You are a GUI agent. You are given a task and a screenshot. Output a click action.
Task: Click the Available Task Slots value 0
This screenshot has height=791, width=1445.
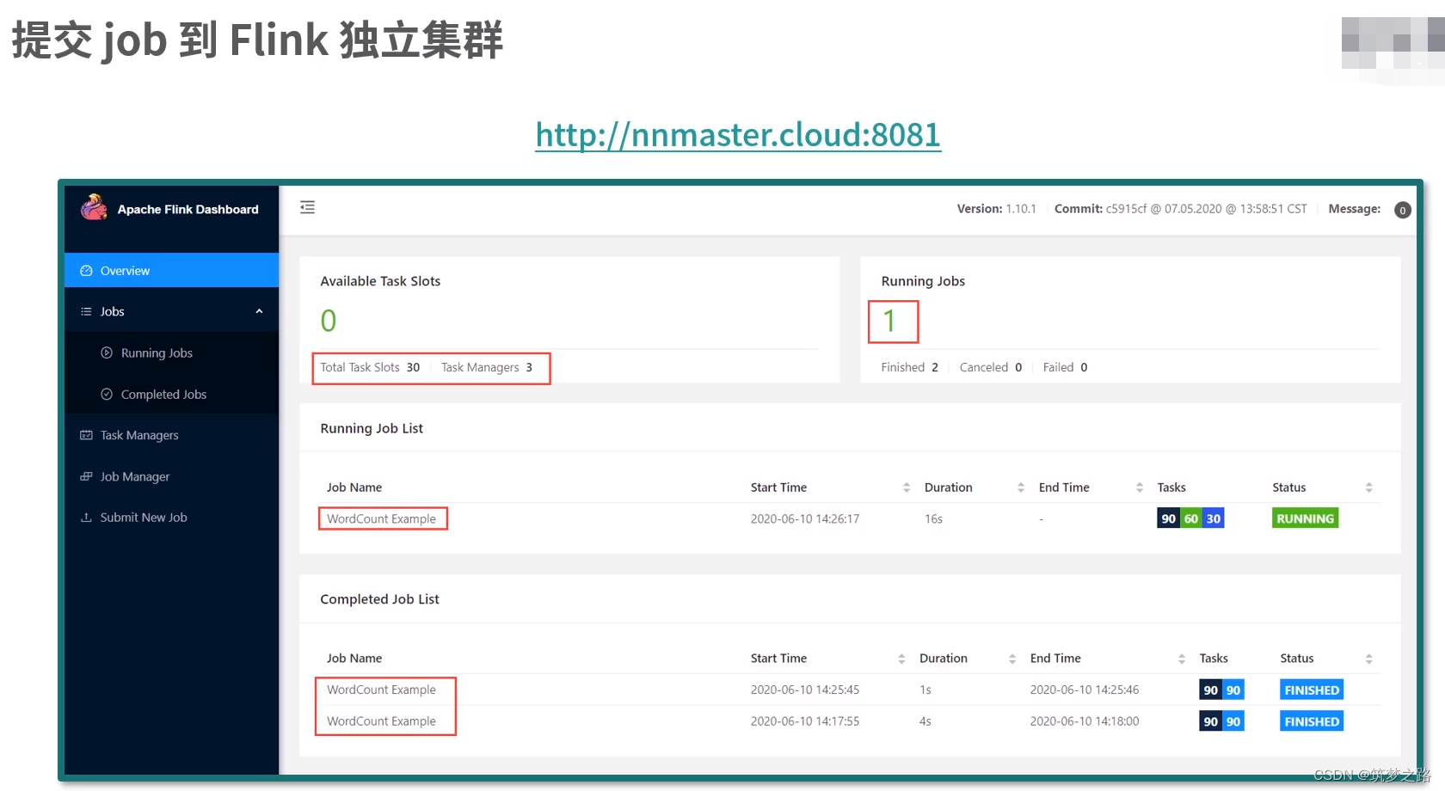tap(329, 321)
